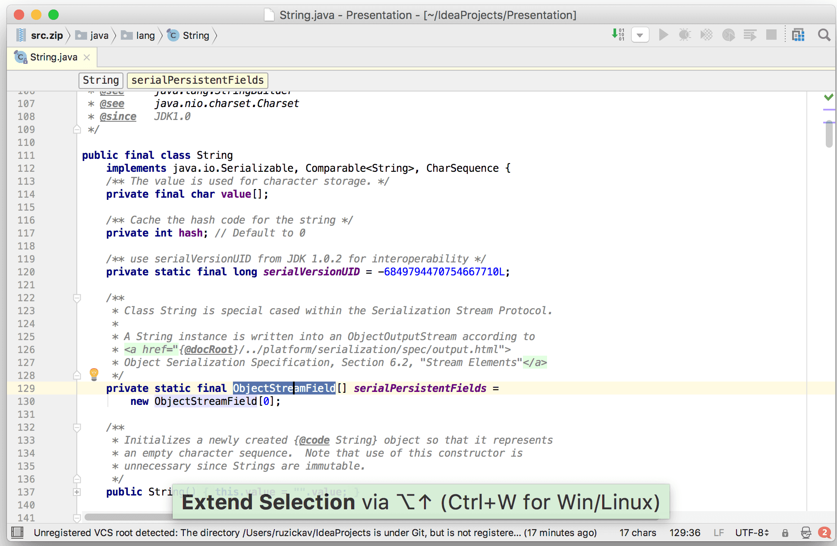The image size is (837, 546).
Task: Collapse the Javadoc comment at line 122
Action: [x=77, y=298]
